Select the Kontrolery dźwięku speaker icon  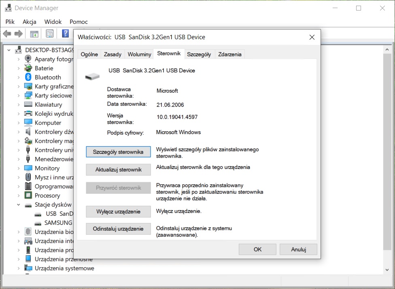(28, 131)
